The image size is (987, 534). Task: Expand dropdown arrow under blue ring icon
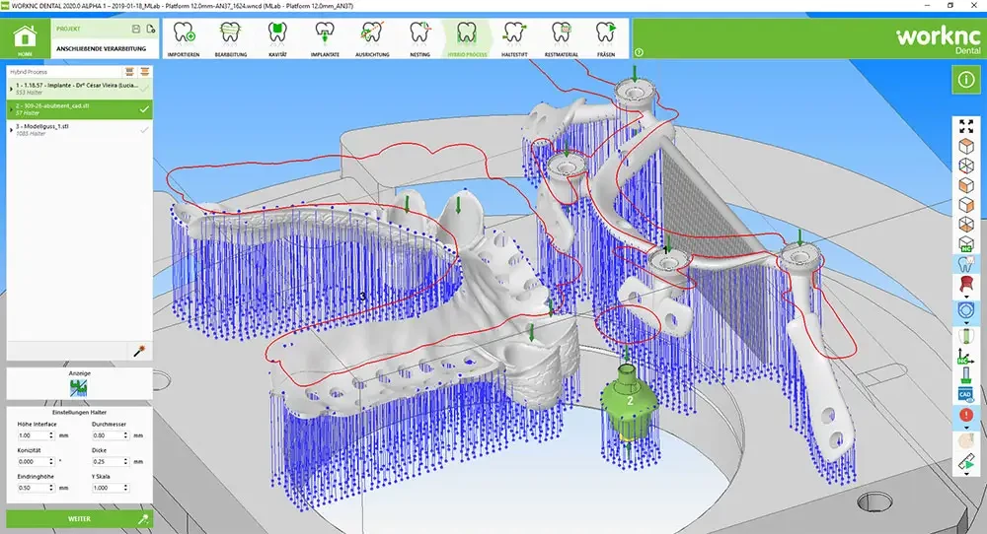(x=966, y=323)
